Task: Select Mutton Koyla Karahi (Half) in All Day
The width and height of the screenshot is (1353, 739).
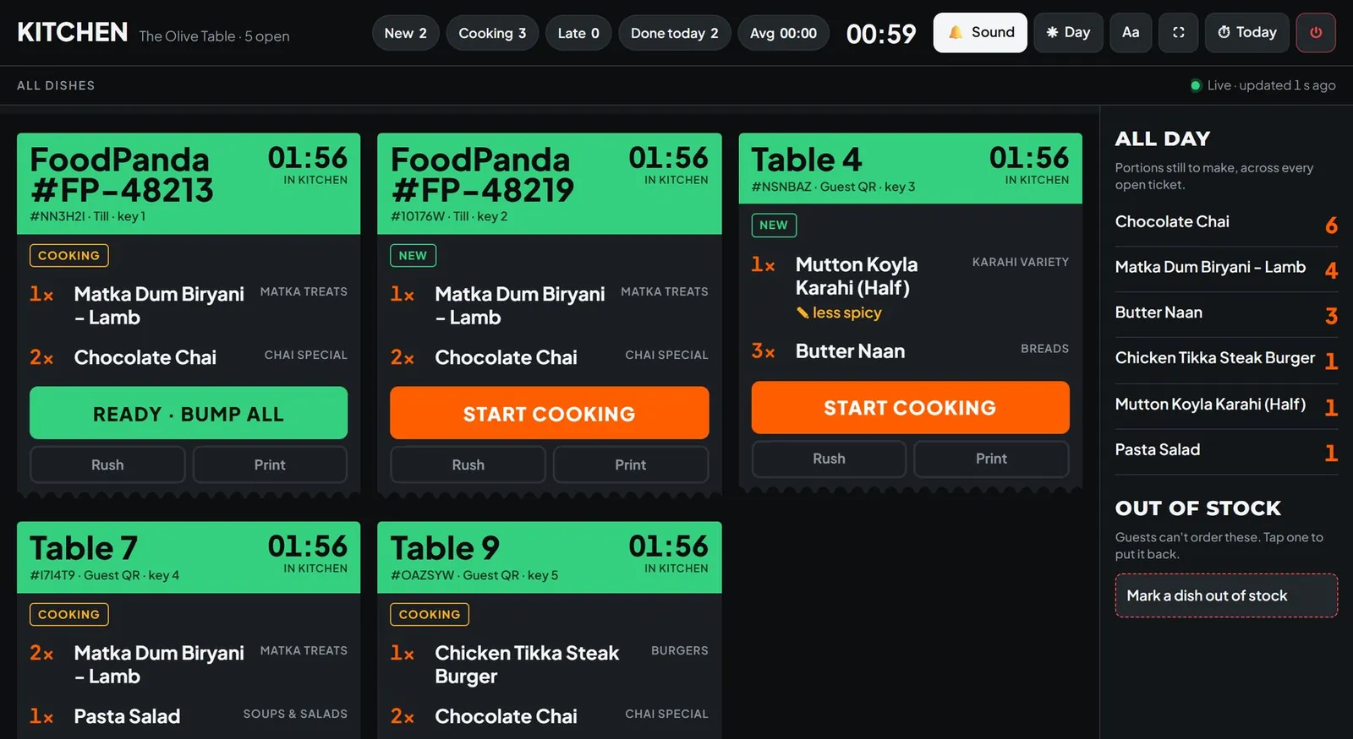Action: (1226, 405)
